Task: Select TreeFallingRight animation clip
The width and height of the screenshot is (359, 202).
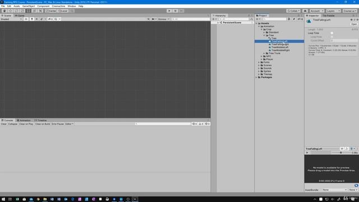Action: [x=280, y=44]
